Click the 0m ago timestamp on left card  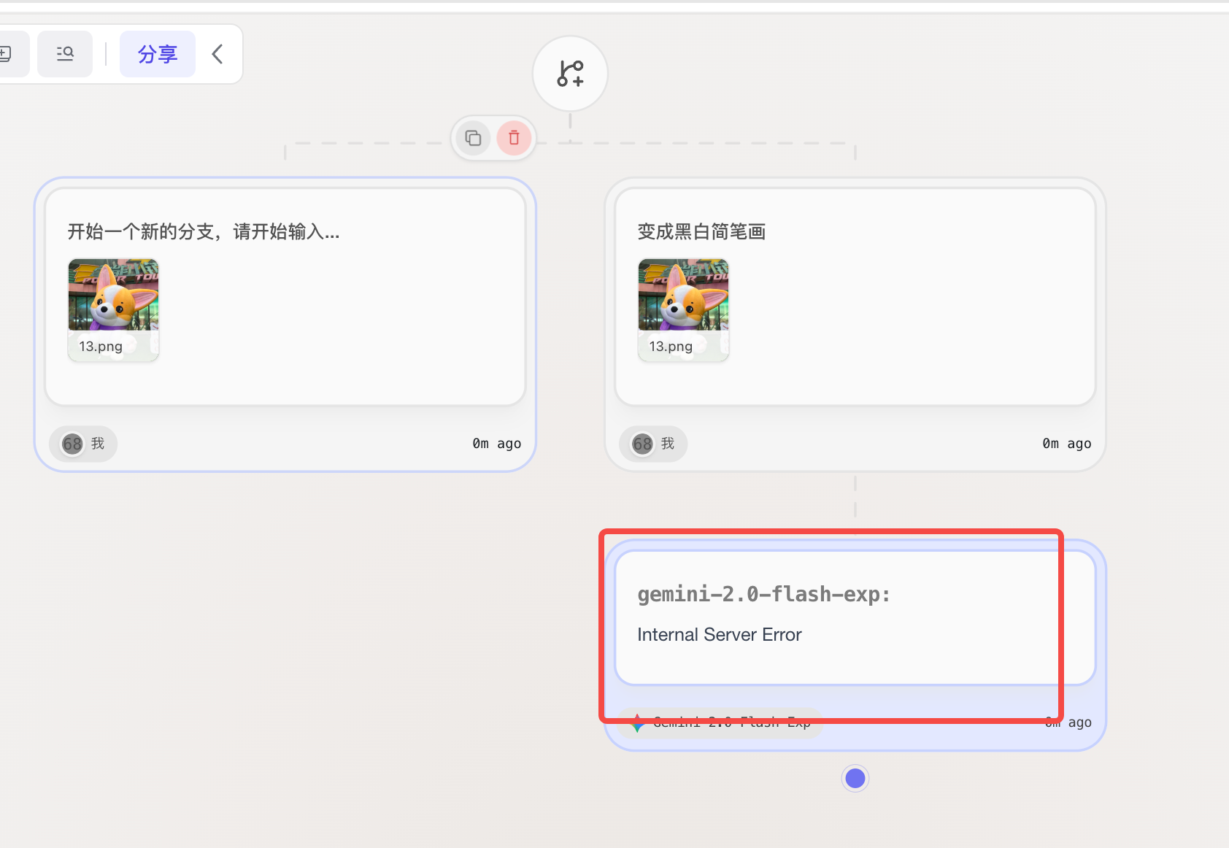point(497,444)
